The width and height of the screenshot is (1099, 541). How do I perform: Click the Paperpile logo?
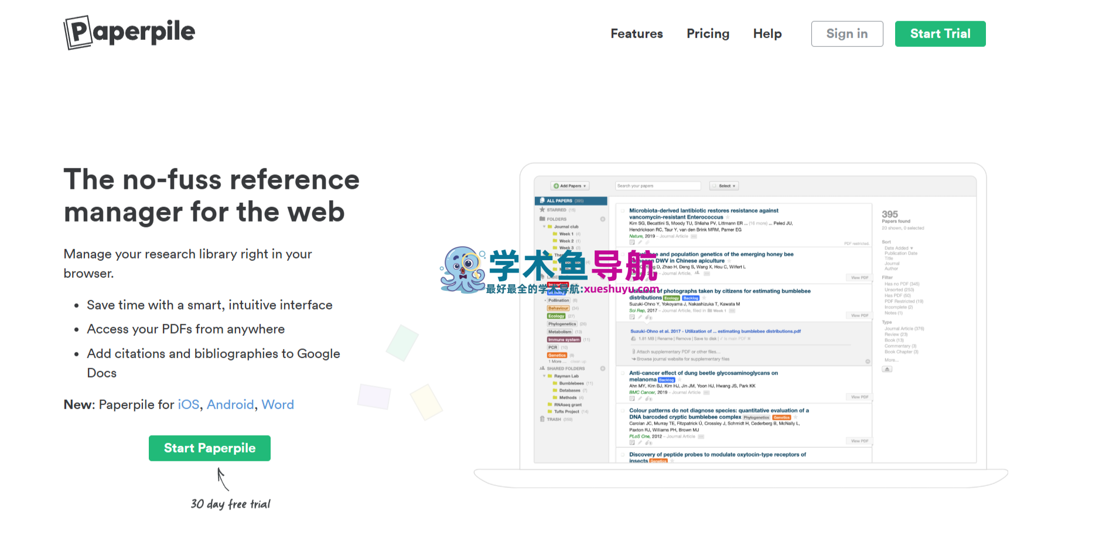tap(129, 32)
